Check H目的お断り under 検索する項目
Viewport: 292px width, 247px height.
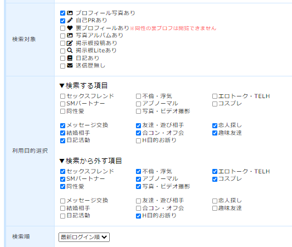click(138, 141)
